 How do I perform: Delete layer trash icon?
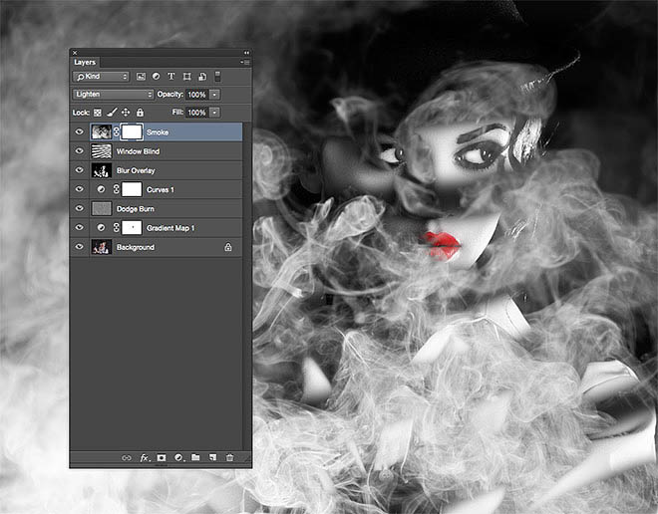pyautogui.click(x=229, y=457)
